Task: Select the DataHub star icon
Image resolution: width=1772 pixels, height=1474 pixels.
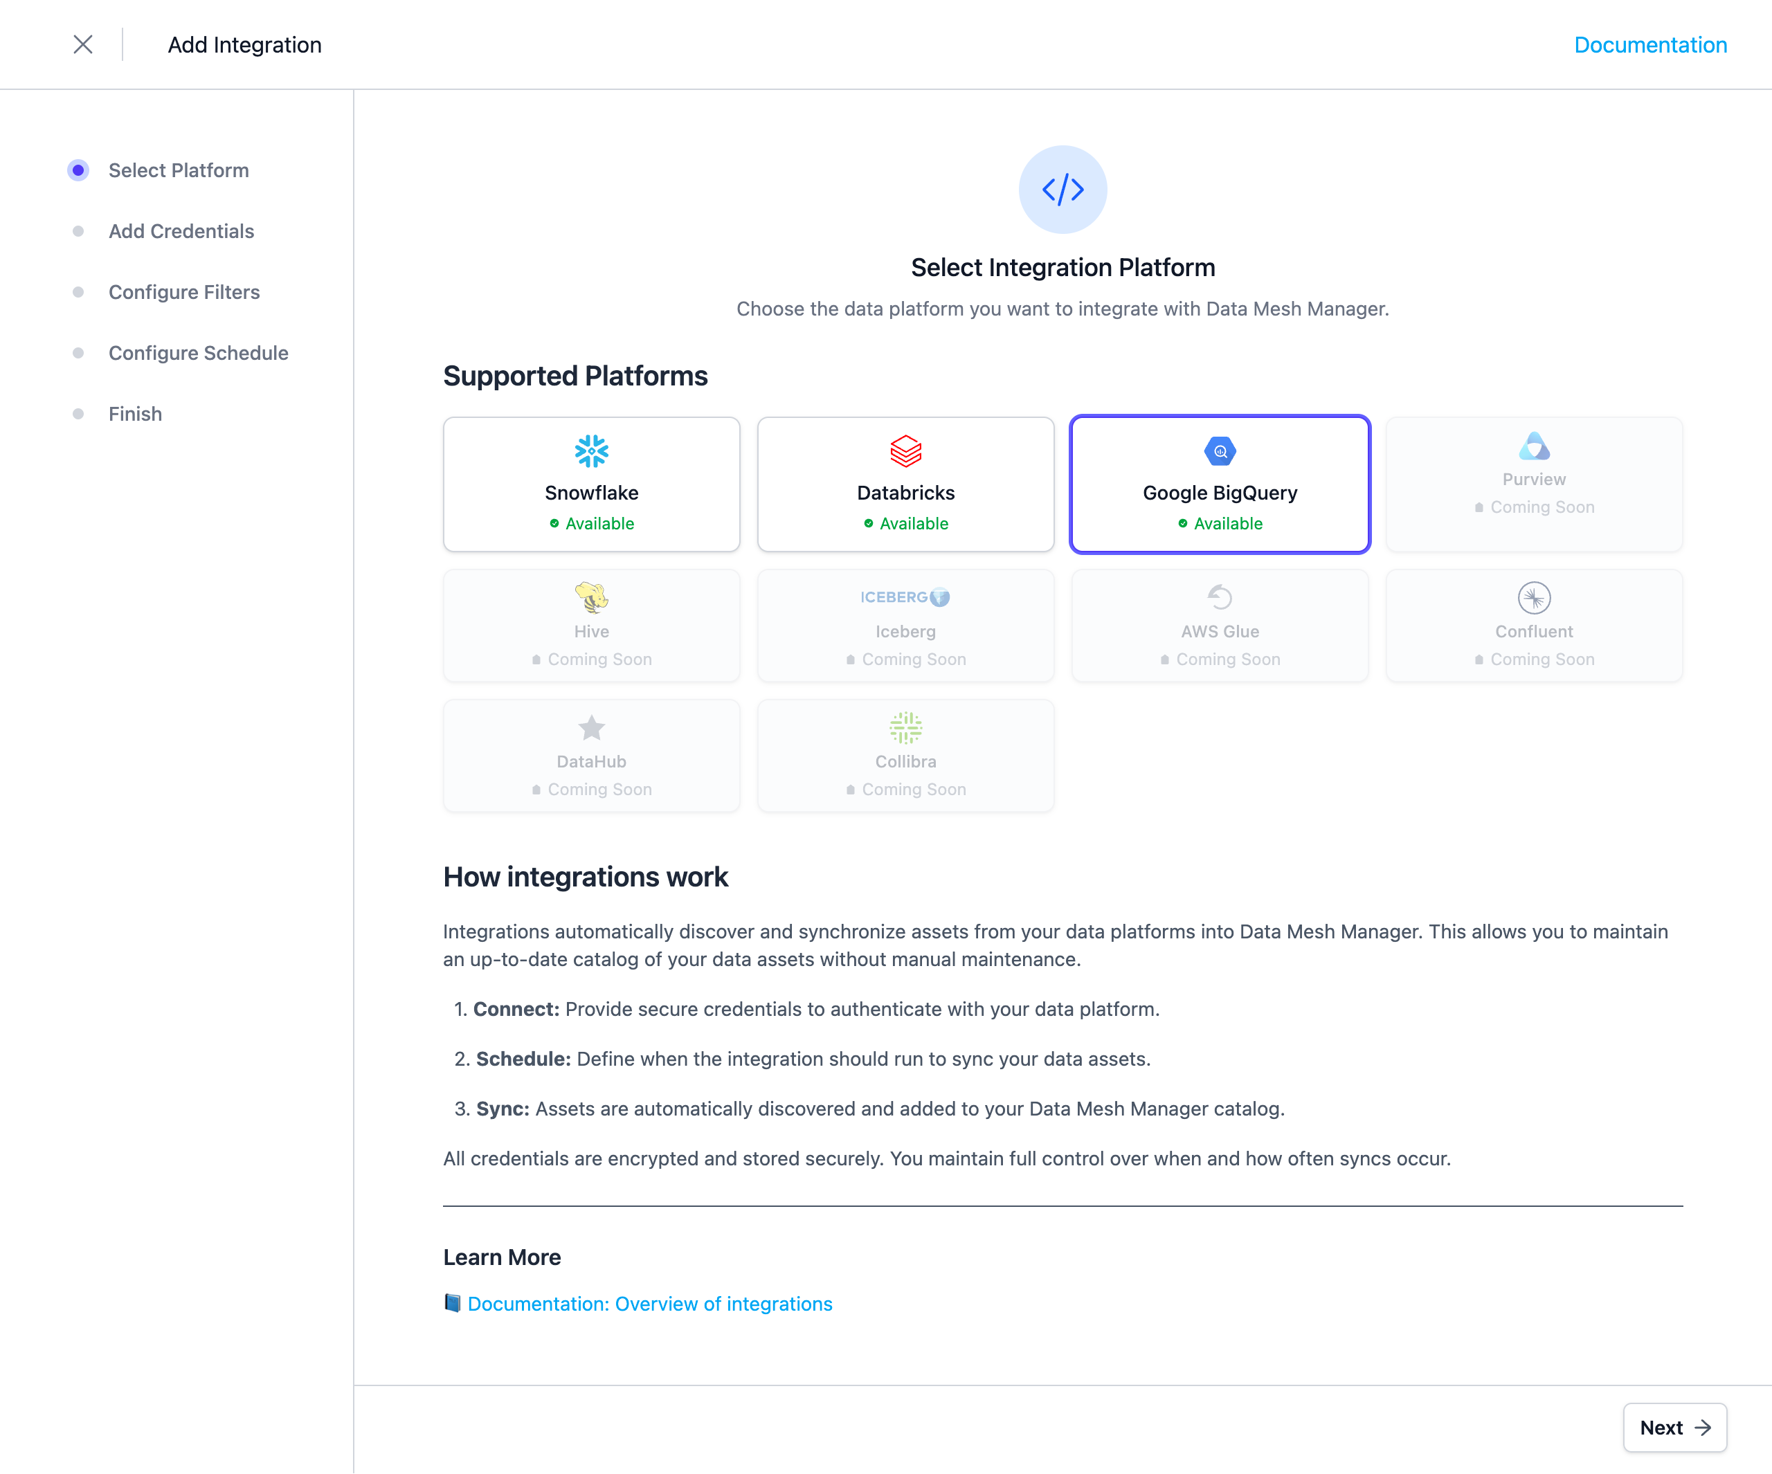Action: tap(590, 727)
